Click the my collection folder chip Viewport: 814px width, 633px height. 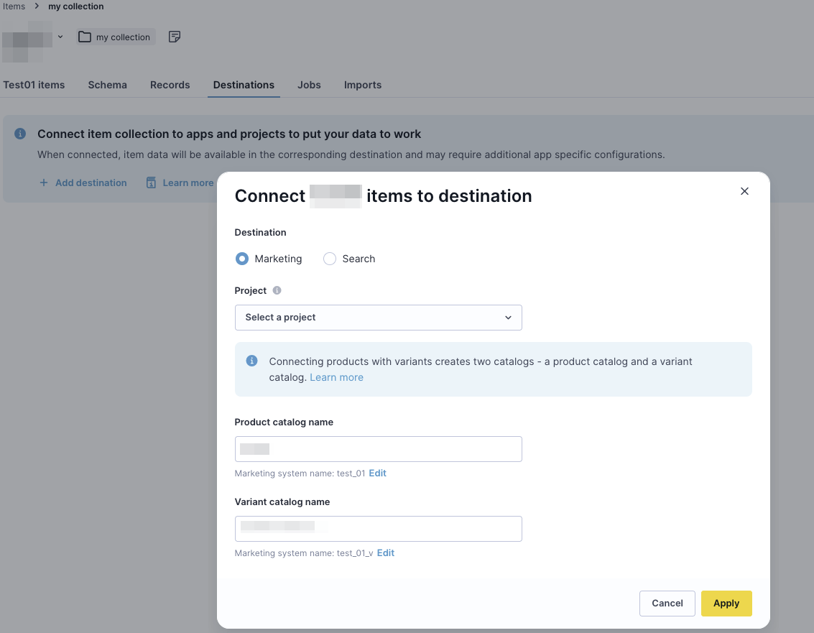[x=116, y=37]
